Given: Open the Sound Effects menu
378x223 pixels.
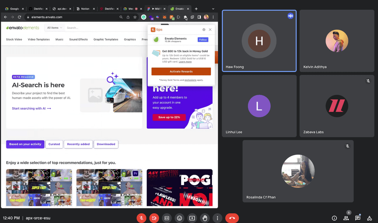Looking at the screenshot, I should tap(78, 39).
